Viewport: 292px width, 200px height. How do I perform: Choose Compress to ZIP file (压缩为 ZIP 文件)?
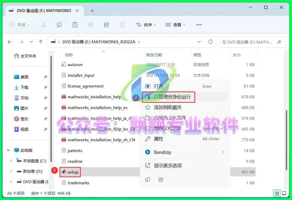point(186,118)
